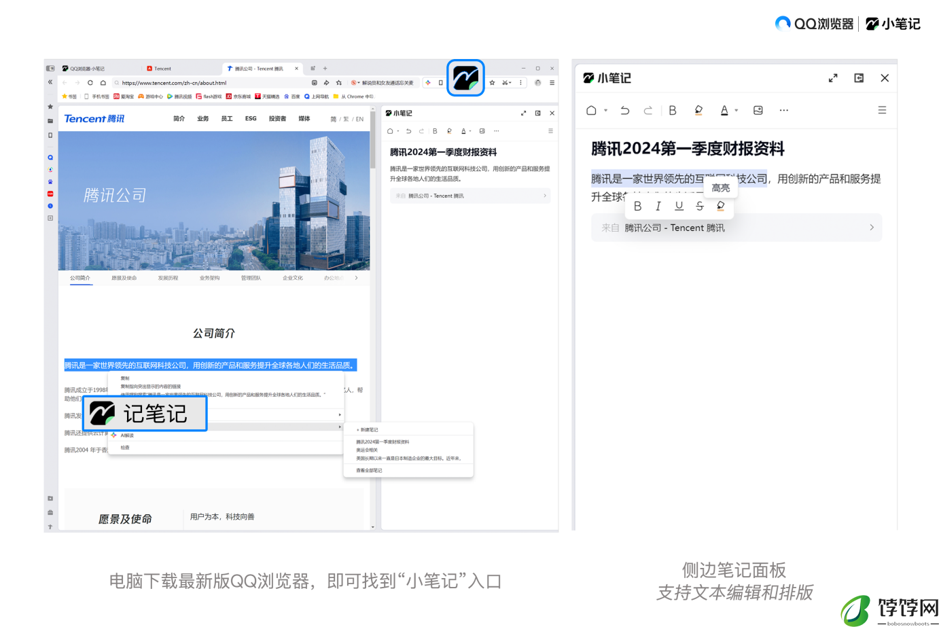This screenshot has width=941, height=627.
Task: Click the share arrow in address bar
Action: (x=327, y=83)
